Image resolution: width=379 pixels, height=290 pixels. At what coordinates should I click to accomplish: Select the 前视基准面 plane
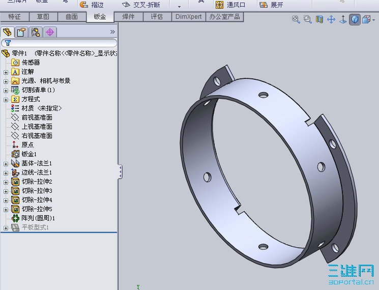click(x=32, y=118)
